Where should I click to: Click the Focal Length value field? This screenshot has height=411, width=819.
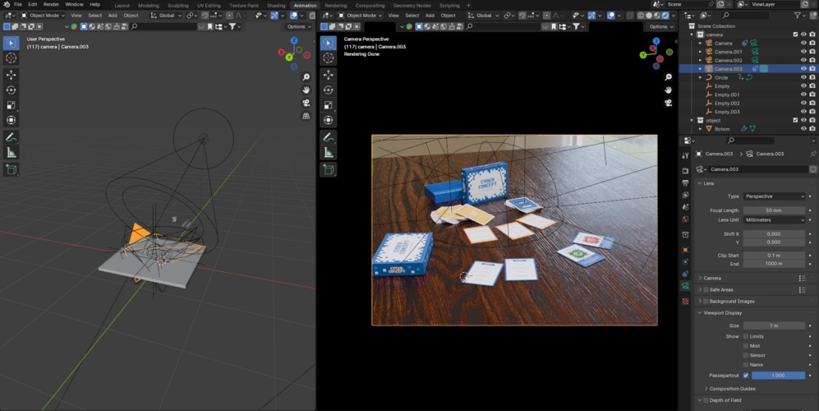[774, 210]
